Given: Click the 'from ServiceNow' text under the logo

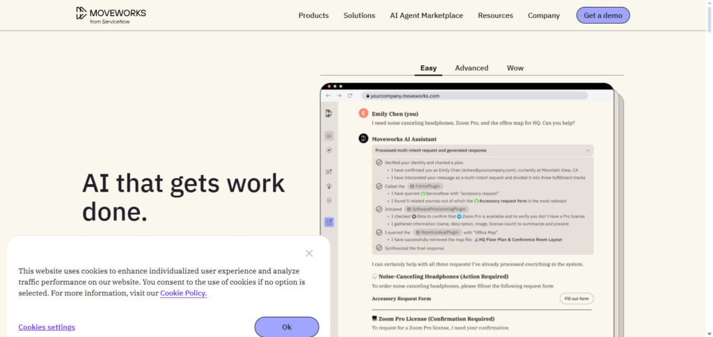Looking at the screenshot, I should [x=109, y=22].
